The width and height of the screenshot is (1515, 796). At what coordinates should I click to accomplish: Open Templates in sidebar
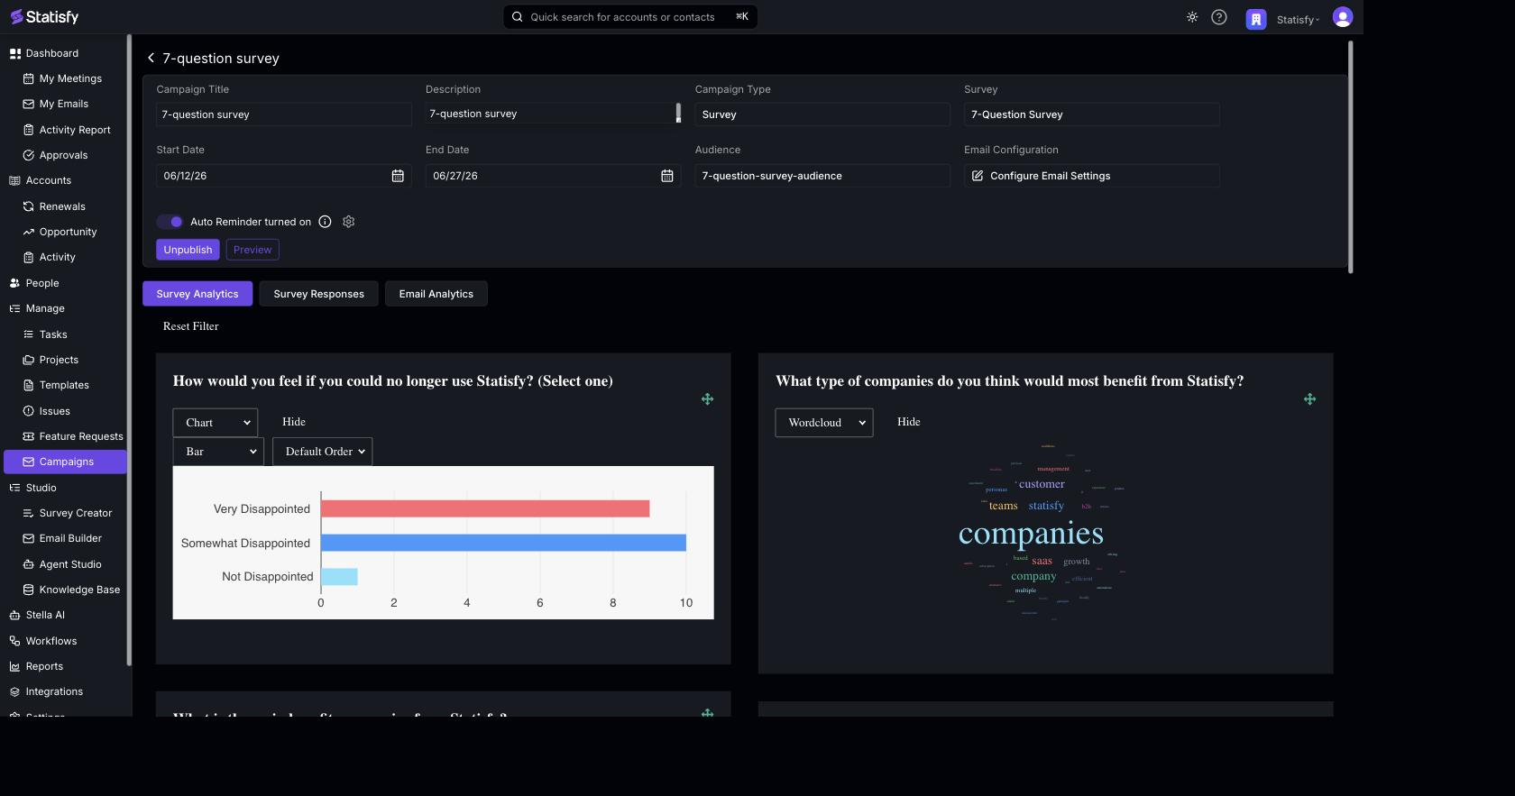coord(64,385)
